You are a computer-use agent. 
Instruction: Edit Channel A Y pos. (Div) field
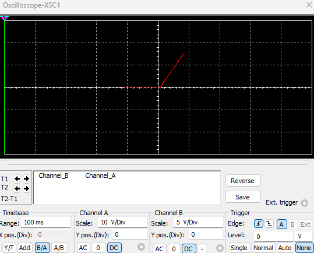[130, 234]
